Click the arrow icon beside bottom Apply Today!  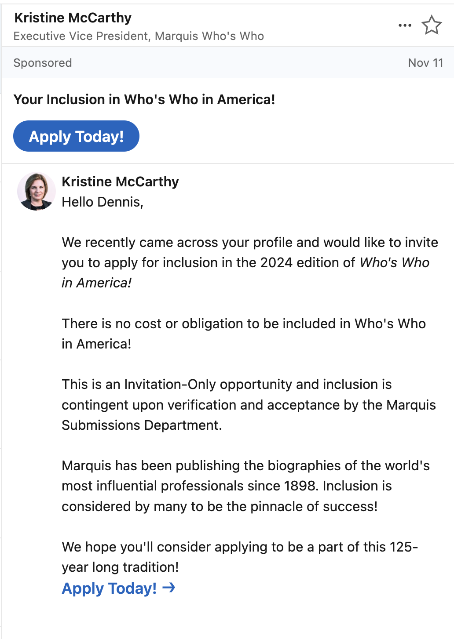(169, 588)
